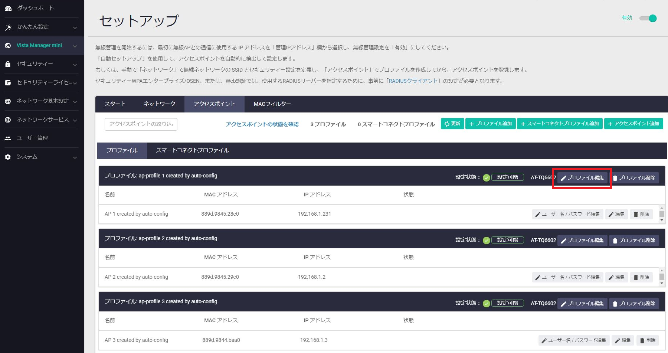Click the refresh 更新 button
Screen dimensions: 668x353
(x=452, y=124)
